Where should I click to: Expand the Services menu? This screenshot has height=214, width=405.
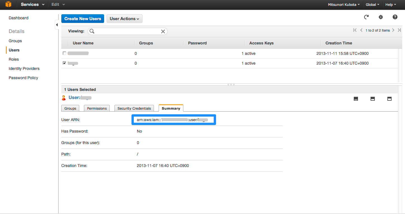point(32,4)
